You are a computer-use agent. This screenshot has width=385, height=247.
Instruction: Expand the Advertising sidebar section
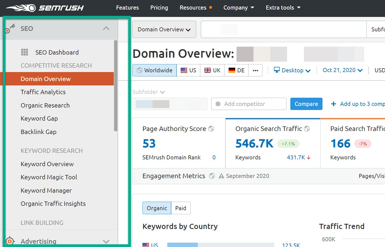click(x=106, y=241)
